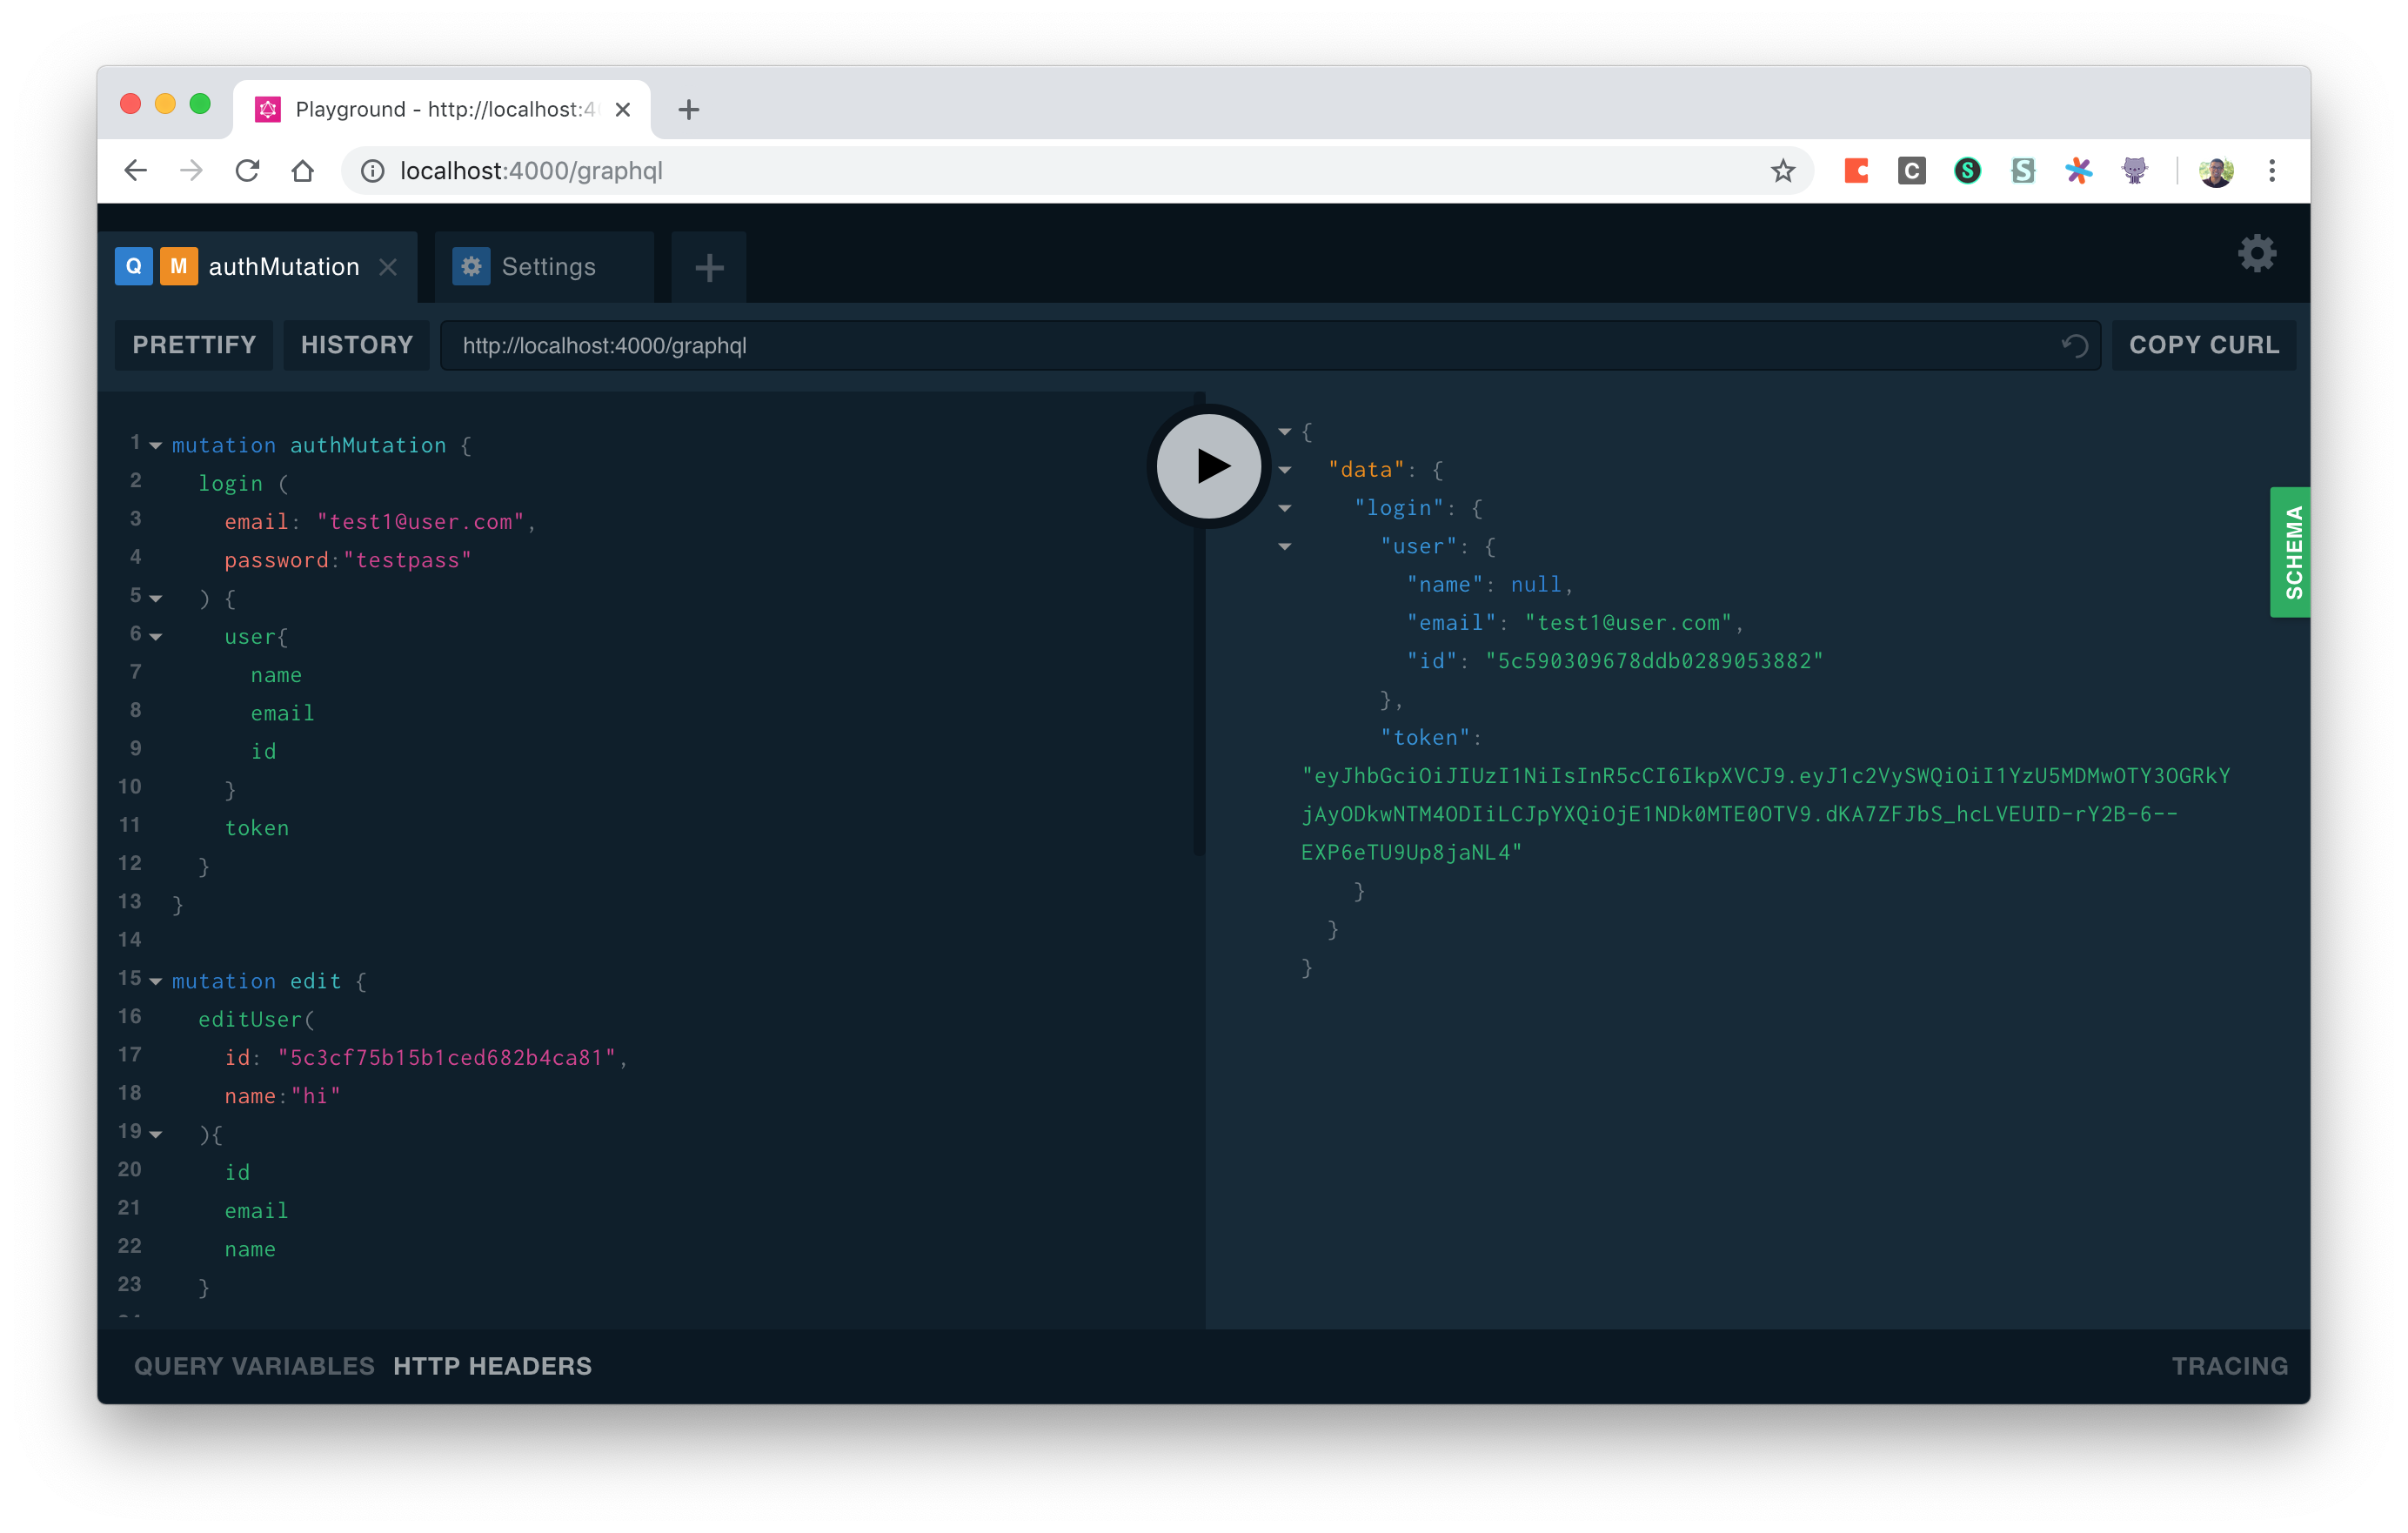Open the red-orange browser extension
2408x1533 pixels.
pos(1857,171)
